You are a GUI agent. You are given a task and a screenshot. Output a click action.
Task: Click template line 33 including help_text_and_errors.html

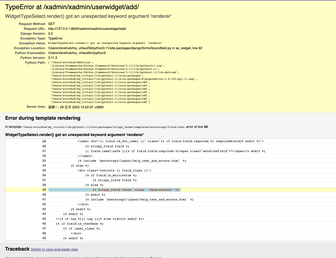click(132, 161)
